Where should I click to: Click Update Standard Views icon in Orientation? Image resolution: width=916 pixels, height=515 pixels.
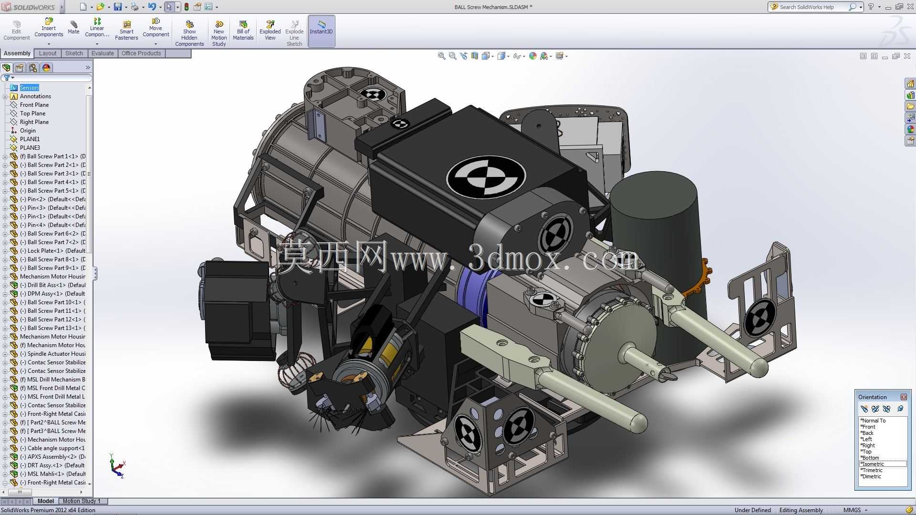click(x=875, y=409)
